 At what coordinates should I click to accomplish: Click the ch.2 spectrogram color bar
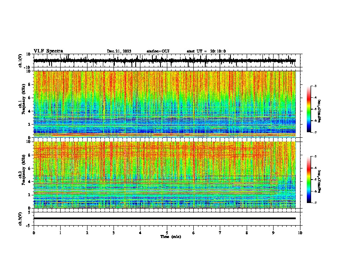coord(309,180)
